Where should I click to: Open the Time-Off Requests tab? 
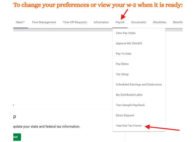(75, 22)
